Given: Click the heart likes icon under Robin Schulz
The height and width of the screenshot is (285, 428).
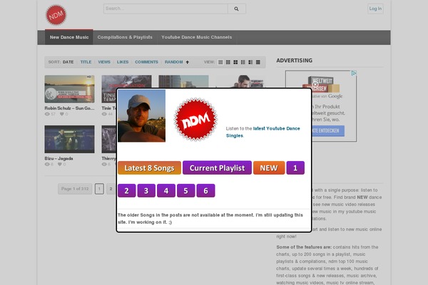Looking at the screenshot, I should click(62, 114).
